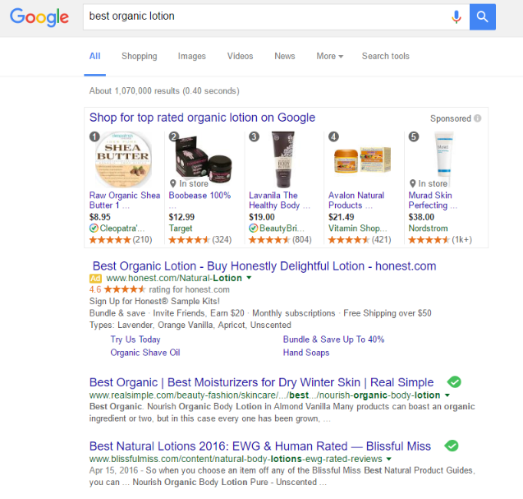Click the www.honest.com/Natural-Lotion URL
523x499 pixels.
174,278
